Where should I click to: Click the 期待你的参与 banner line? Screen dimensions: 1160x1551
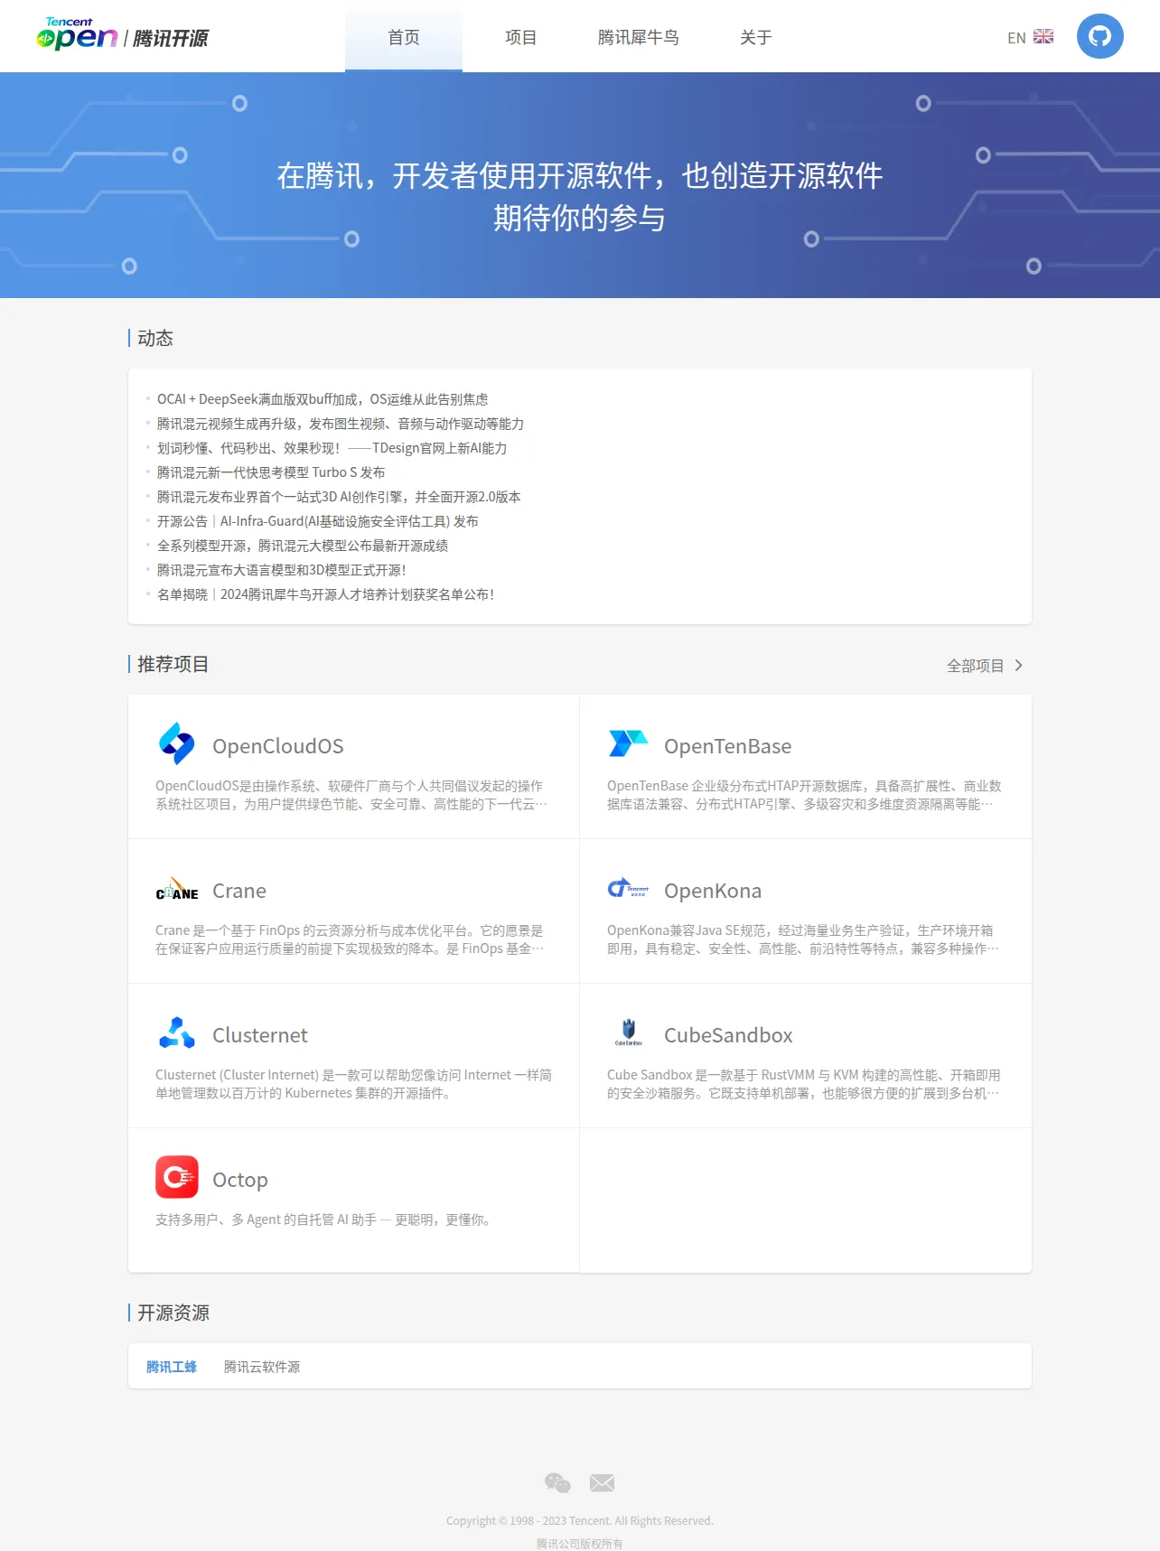(x=580, y=219)
